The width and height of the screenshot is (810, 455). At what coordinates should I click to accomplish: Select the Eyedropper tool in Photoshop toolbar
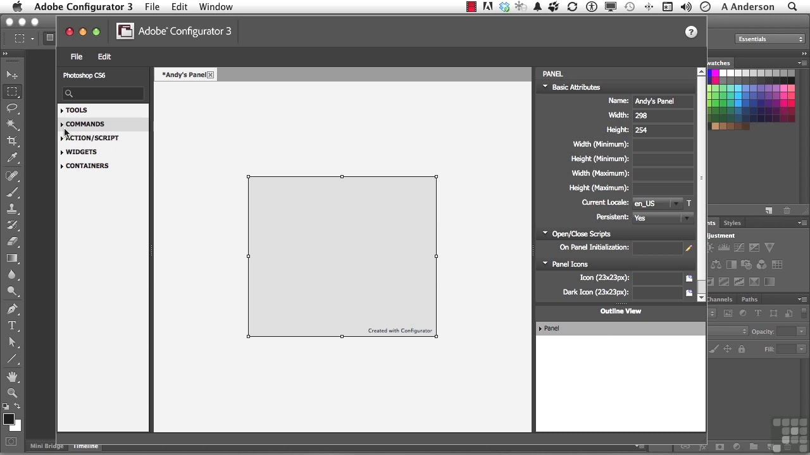[x=12, y=158]
